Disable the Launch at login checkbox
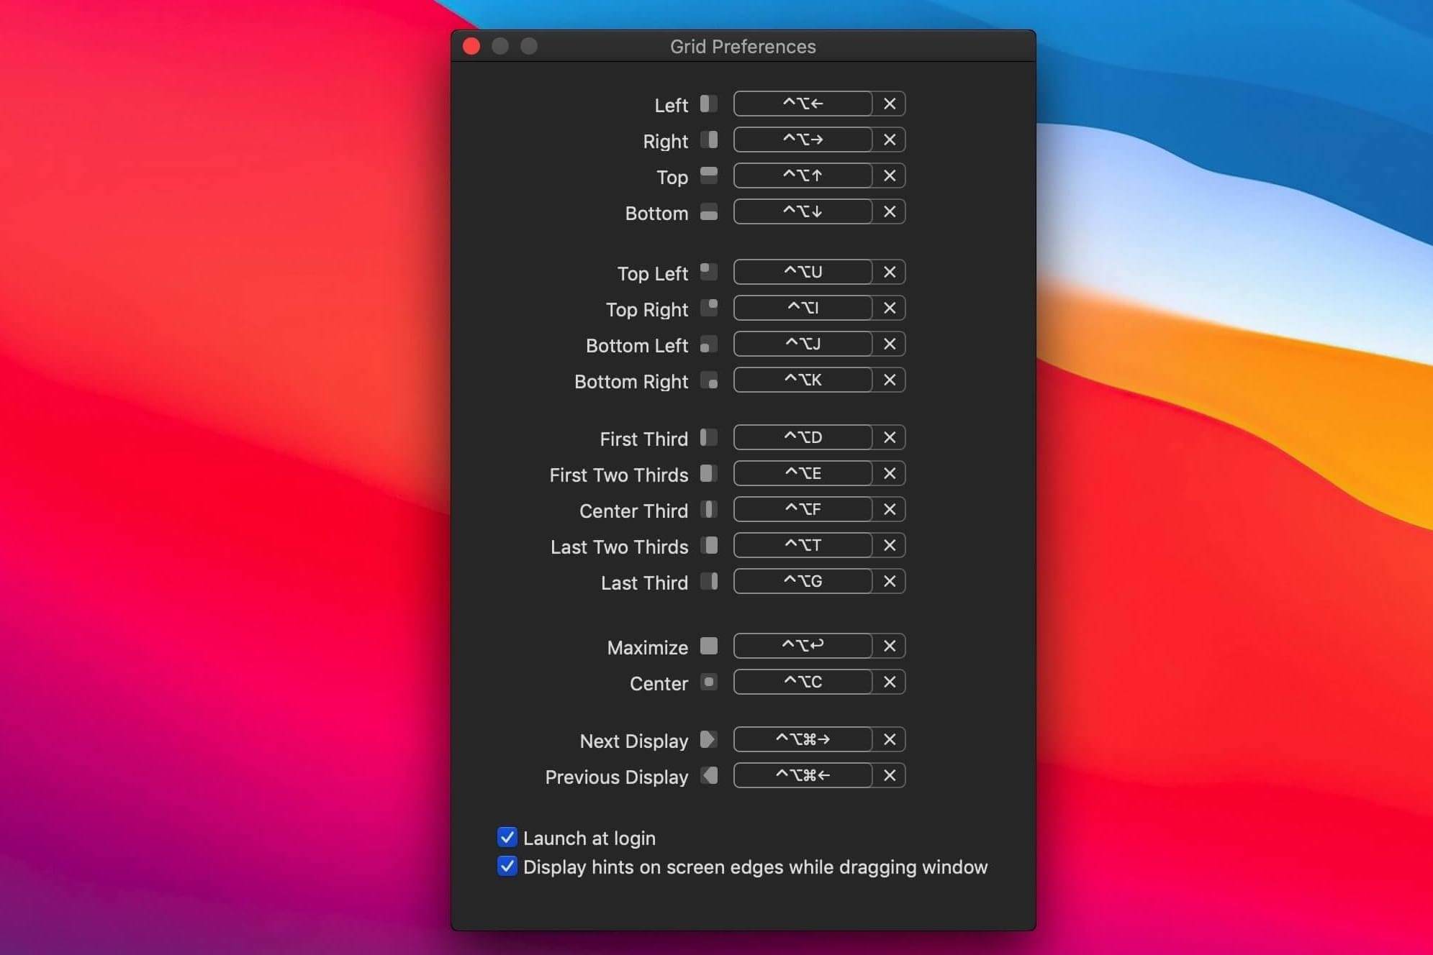The height and width of the screenshot is (955, 1433). coord(507,838)
